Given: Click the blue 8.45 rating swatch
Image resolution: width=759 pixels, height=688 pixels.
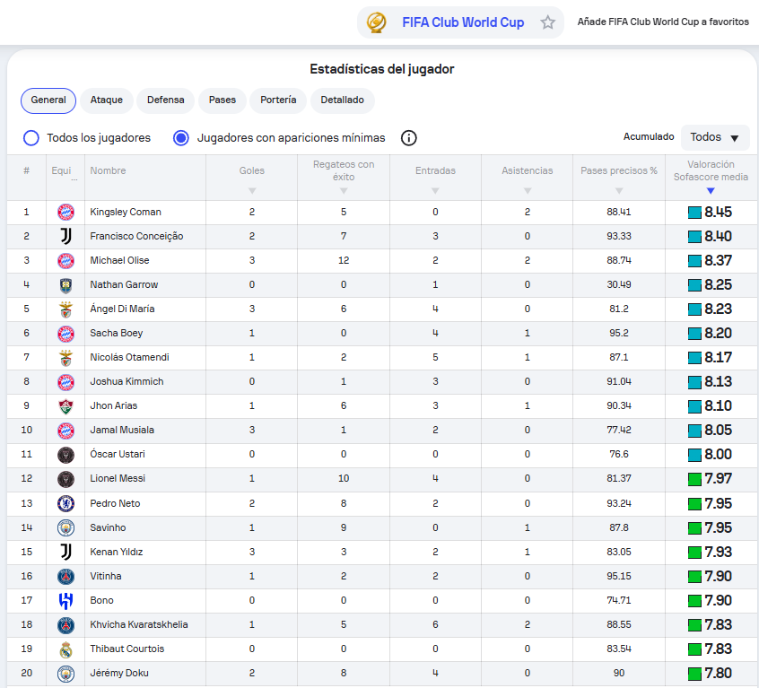Looking at the screenshot, I should [694, 213].
